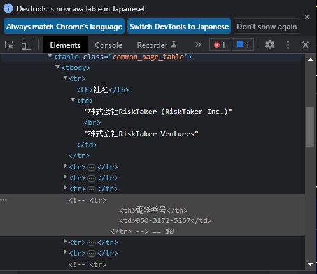This screenshot has width=317, height=274.
Task: Select the th 社名 element line
Action: (x=103, y=90)
